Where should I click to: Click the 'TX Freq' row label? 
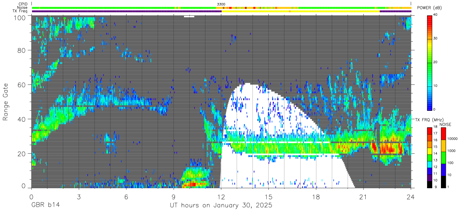pos(20,11)
